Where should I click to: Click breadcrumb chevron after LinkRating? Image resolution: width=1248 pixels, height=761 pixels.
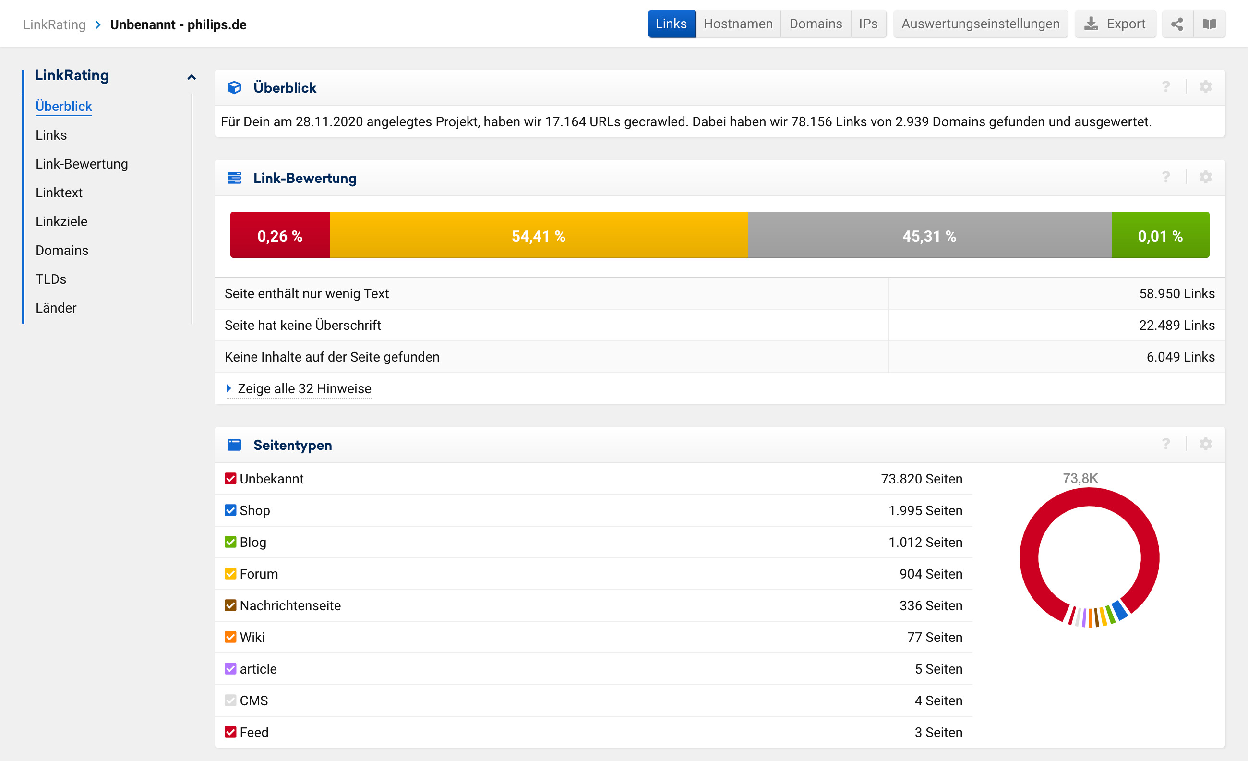pos(98,24)
